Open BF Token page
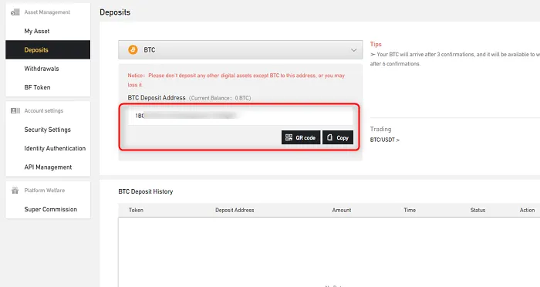Viewport: 540px width, 287px height. tap(37, 87)
